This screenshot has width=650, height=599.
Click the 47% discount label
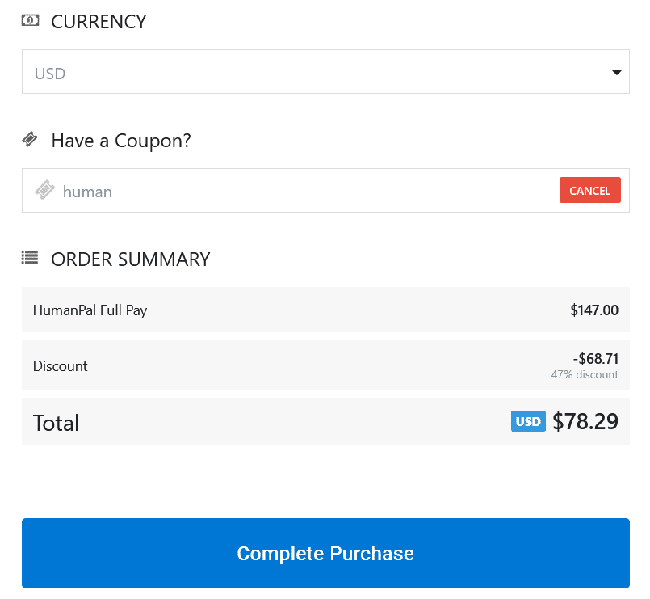pyautogui.click(x=585, y=374)
